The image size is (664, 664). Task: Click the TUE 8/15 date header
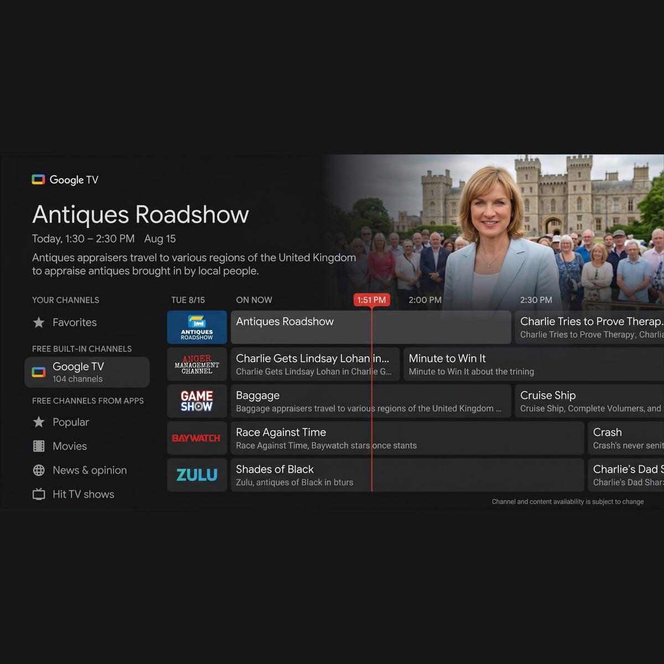coord(188,300)
